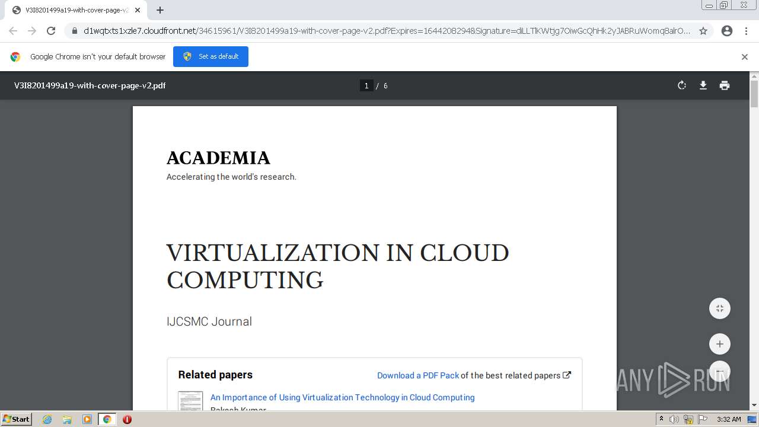Open Chrome's three-dot menu
This screenshot has width=759, height=427.
tap(746, 31)
